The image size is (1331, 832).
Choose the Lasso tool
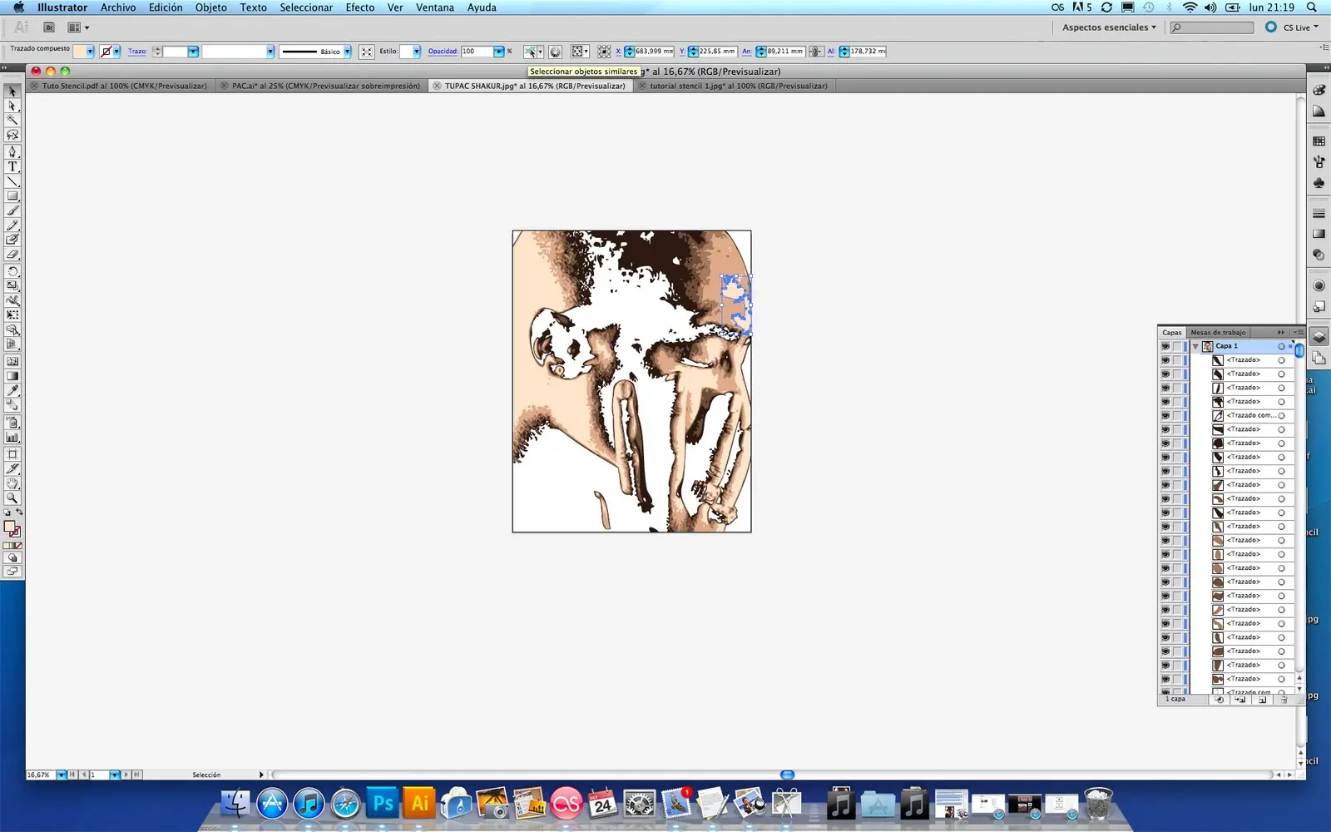(x=12, y=135)
